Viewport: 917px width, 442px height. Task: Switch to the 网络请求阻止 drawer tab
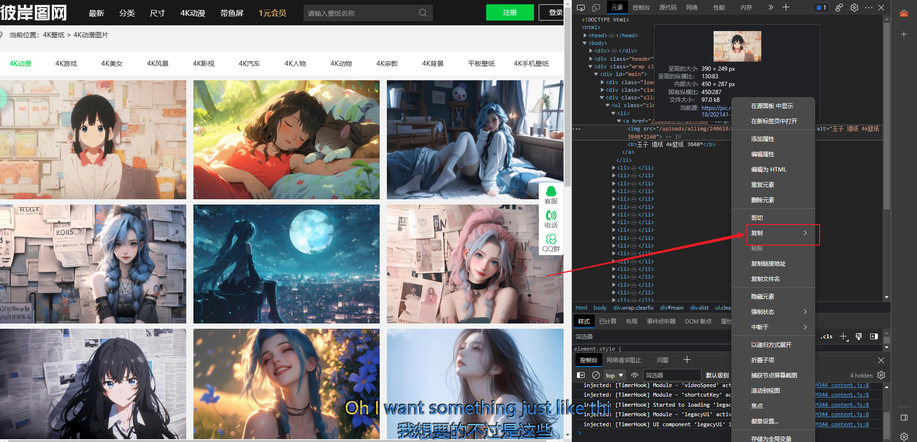624,360
